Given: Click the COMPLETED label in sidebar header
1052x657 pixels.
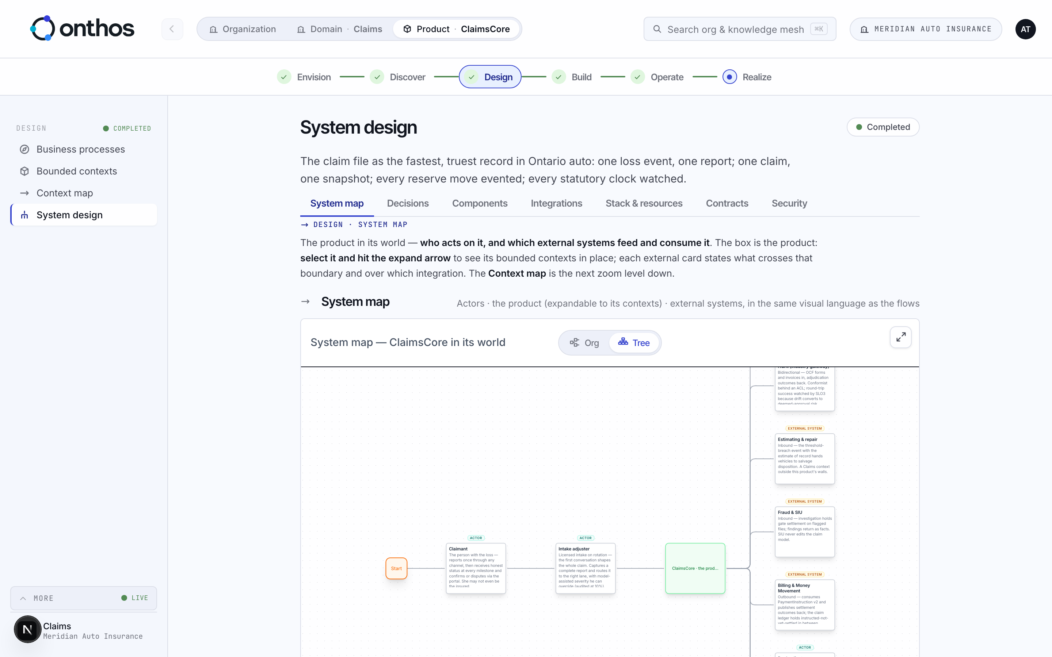Looking at the screenshot, I should [126, 128].
